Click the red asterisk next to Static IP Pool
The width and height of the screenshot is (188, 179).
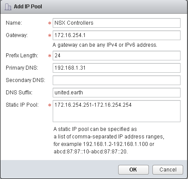50,105
